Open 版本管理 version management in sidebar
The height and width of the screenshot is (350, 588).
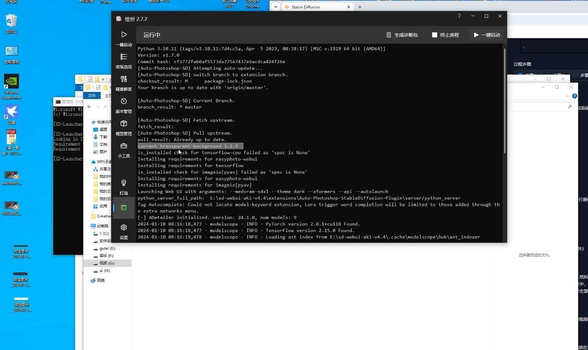[x=124, y=105]
